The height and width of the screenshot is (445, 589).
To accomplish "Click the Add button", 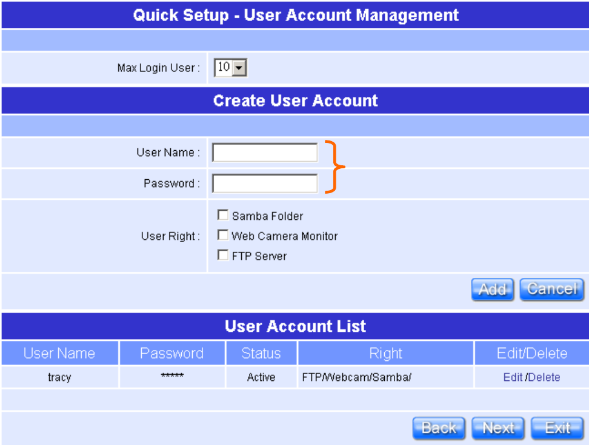I will click(493, 289).
